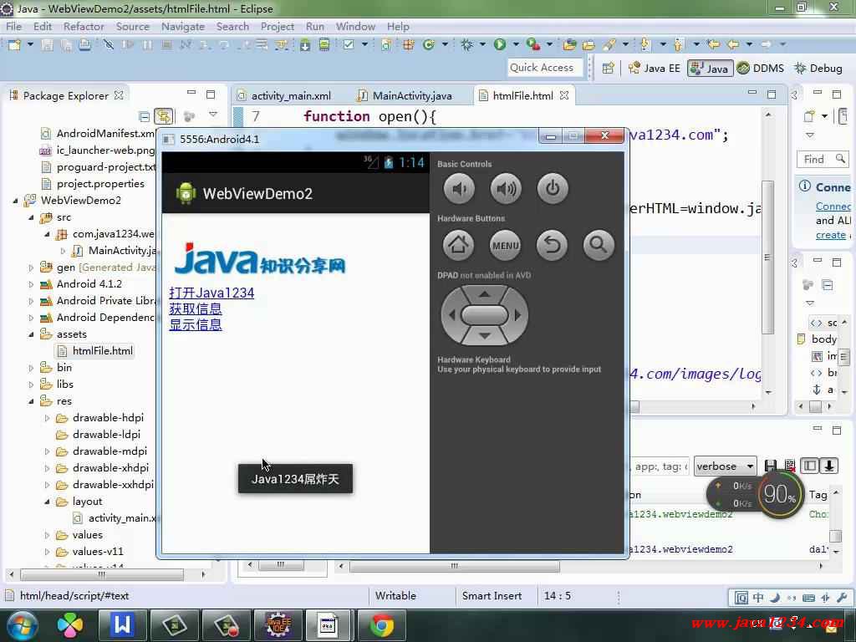856x642 pixels.
Task: Open Chrome from the taskbar
Action: pos(381,625)
